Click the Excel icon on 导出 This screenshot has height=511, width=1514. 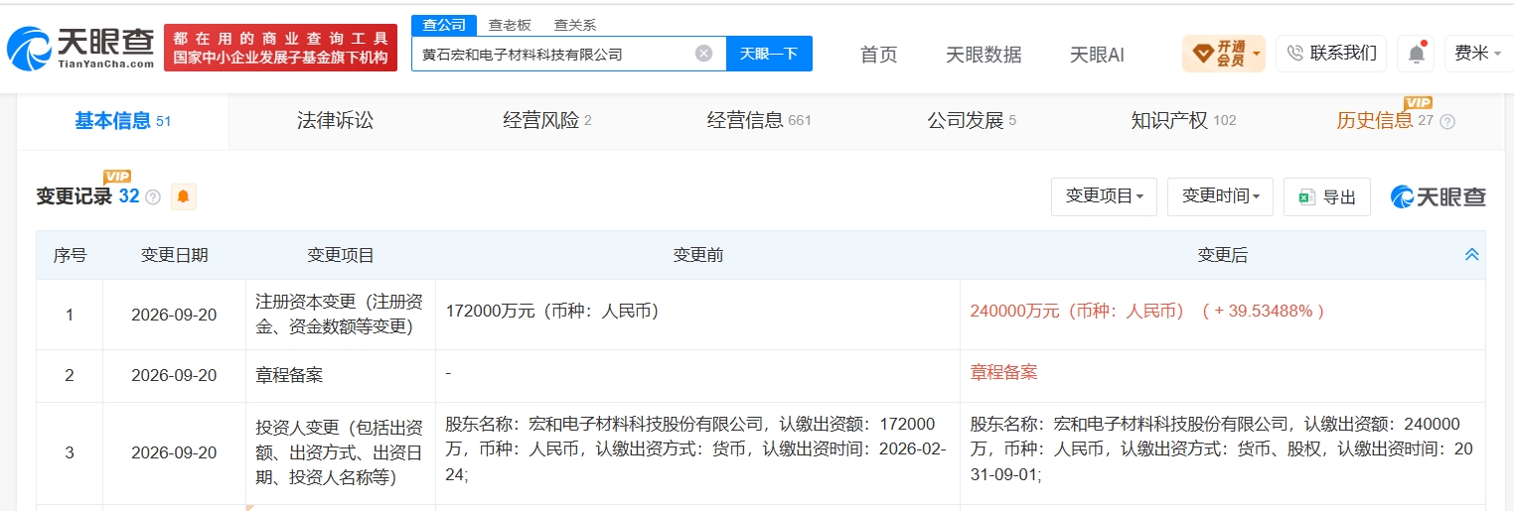tap(1307, 196)
